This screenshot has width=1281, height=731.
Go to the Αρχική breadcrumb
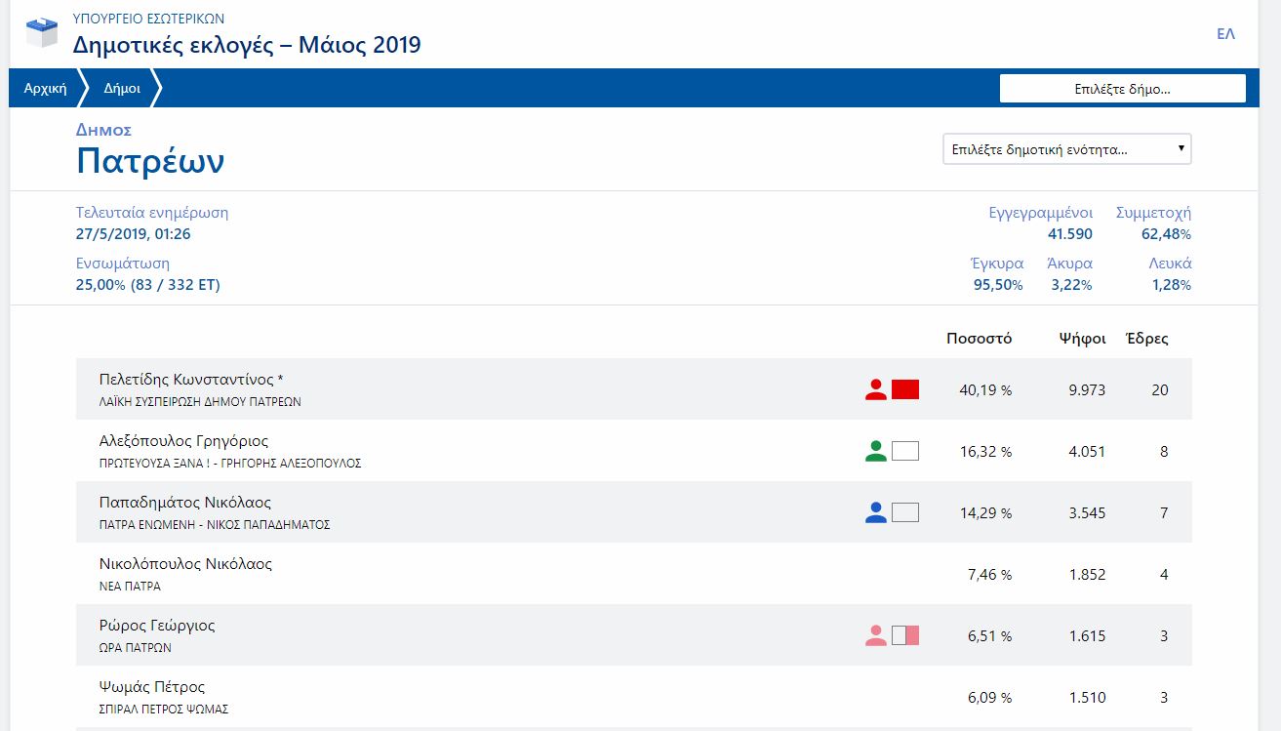click(x=45, y=88)
